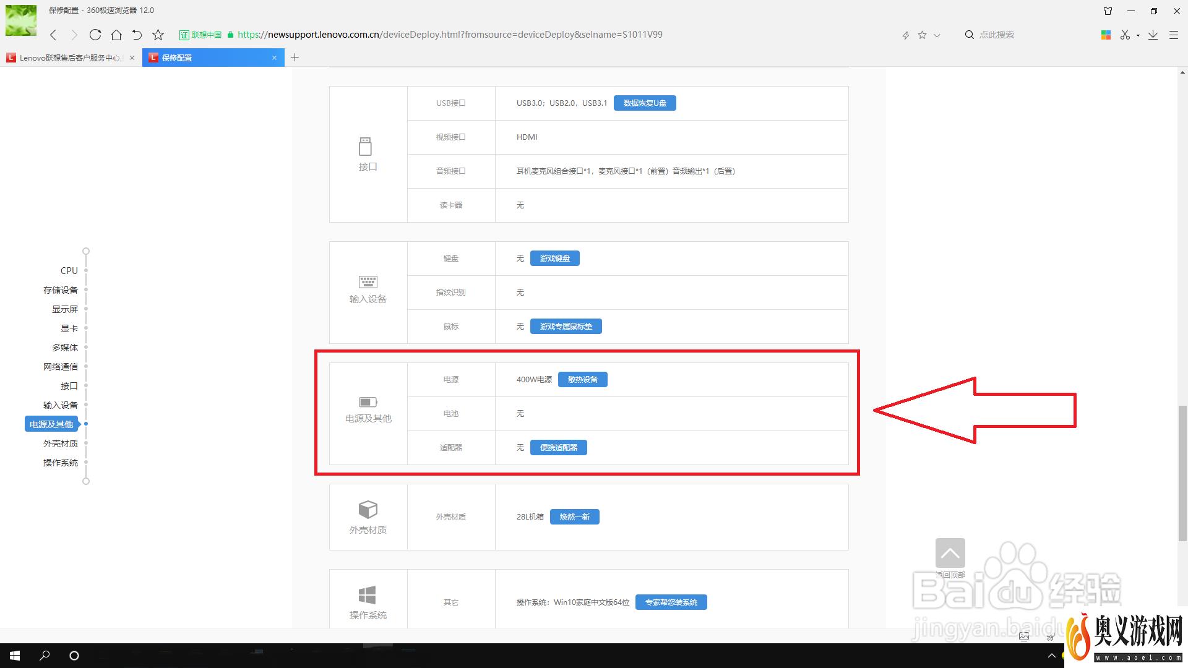Jump to 操作系统 in the side navigation

[x=61, y=463]
